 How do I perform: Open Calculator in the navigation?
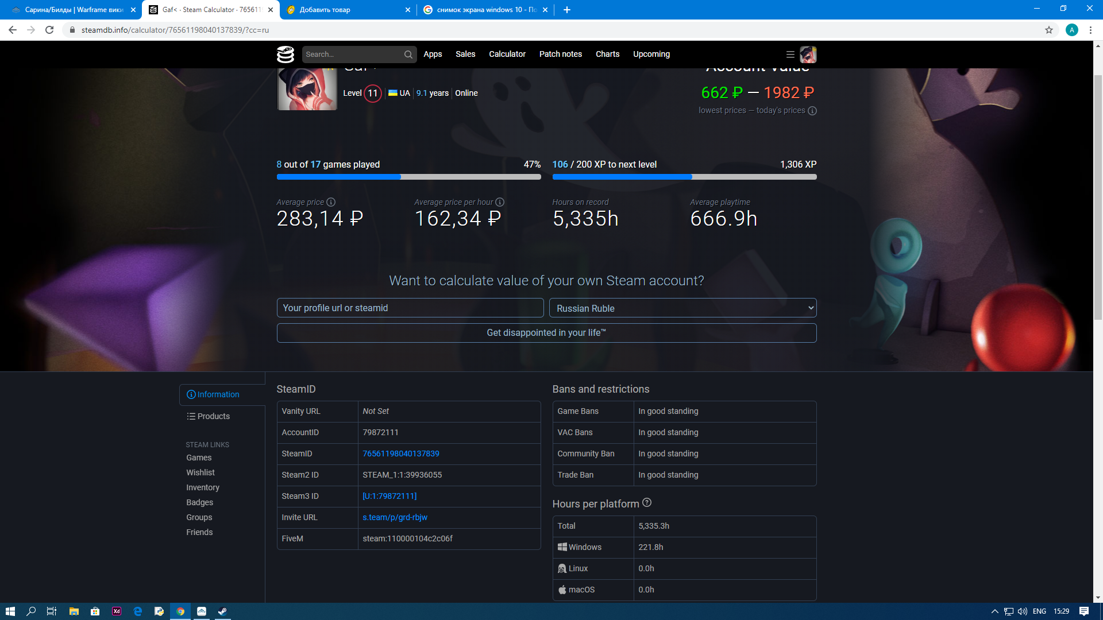[x=507, y=54]
